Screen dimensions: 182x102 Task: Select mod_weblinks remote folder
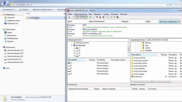coord(139,69)
